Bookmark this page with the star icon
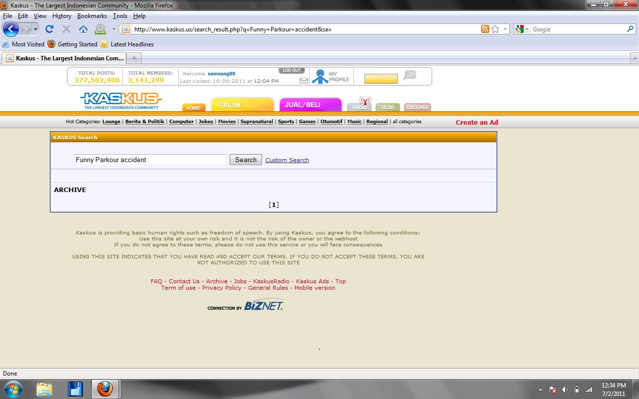Screen dimensions: 639x399 [495, 29]
